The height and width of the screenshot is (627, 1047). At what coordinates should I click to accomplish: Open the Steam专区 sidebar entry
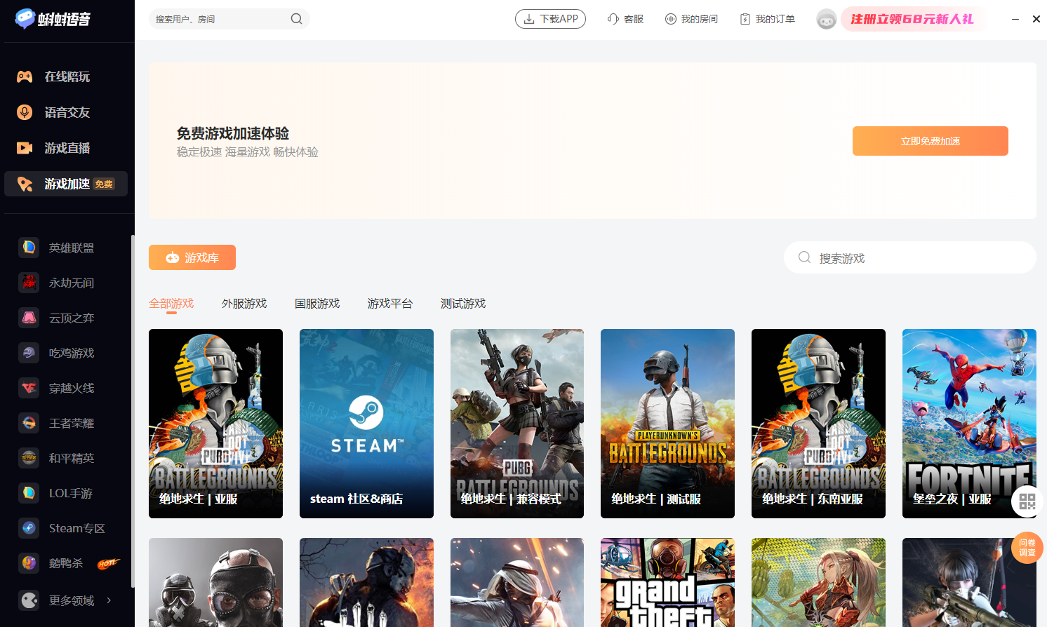[76, 528]
